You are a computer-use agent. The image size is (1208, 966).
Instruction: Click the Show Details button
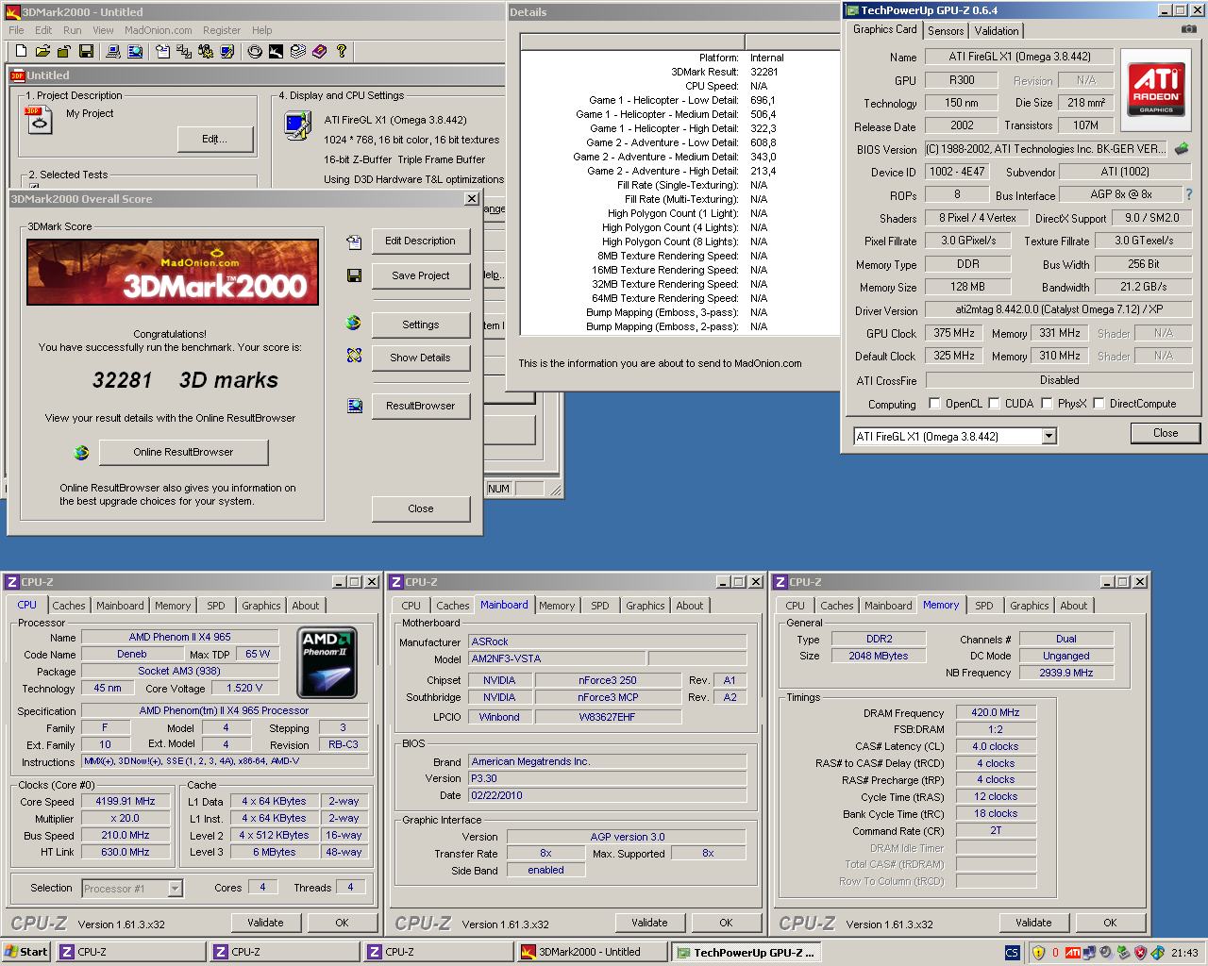[421, 358]
